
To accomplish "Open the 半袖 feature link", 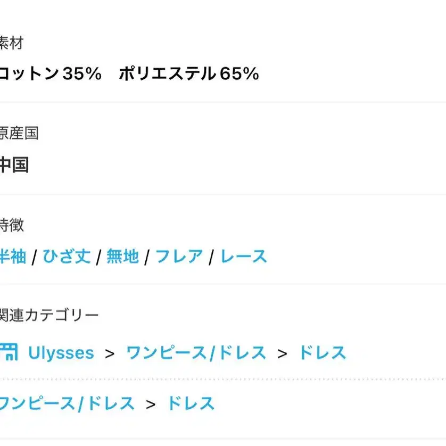I will pyautogui.click(x=13, y=257).
